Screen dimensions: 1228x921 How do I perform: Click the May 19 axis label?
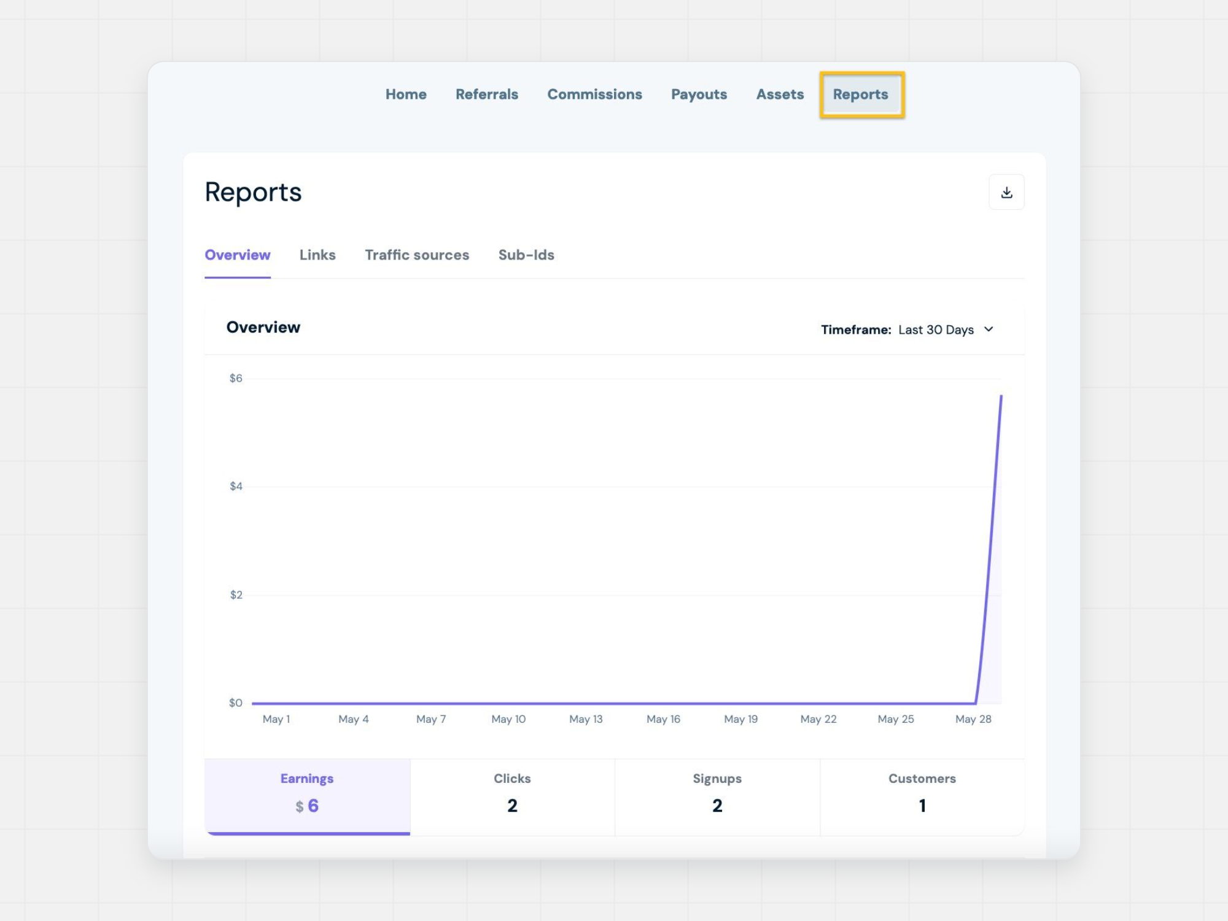[740, 719]
